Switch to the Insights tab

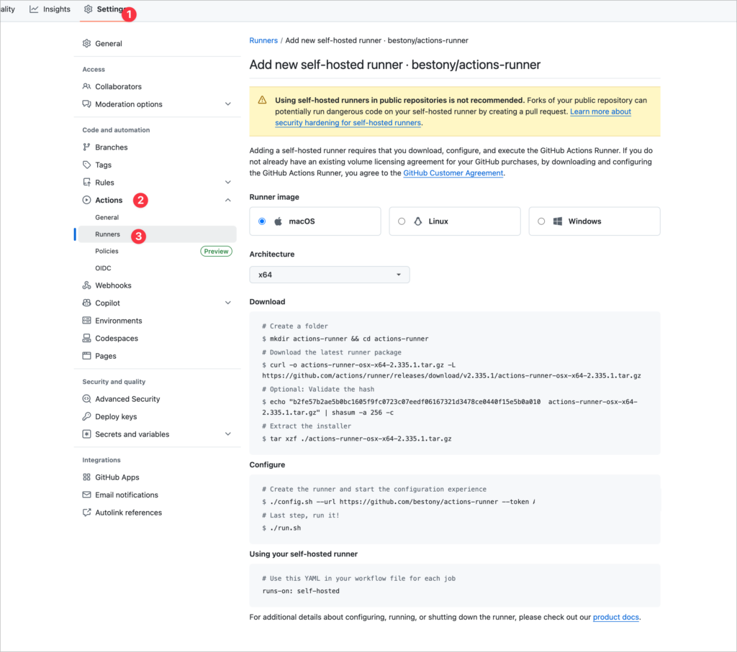point(50,9)
